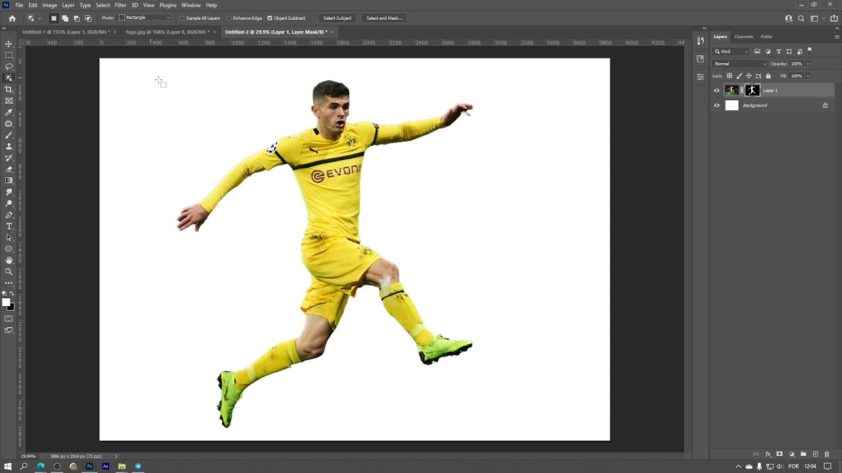The image size is (842, 473).
Task: Select the Ellipse shape tool
Action: (x=9, y=249)
